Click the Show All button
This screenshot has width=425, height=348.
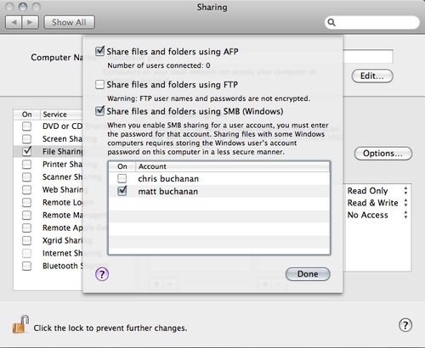[x=69, y=22]
